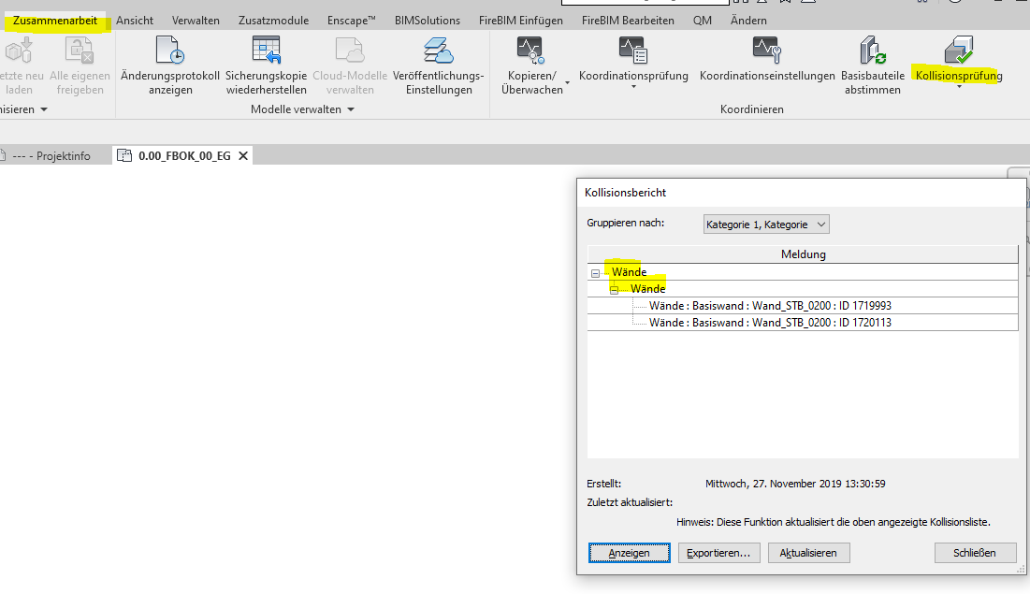Click the Exportieren... button

[718, 553]
